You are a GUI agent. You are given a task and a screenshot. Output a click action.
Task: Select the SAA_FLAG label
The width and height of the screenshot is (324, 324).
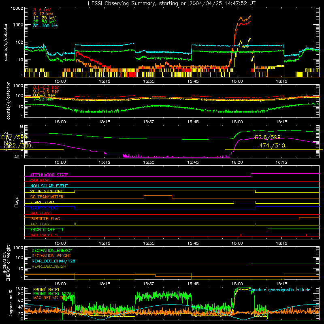(40, 213)
